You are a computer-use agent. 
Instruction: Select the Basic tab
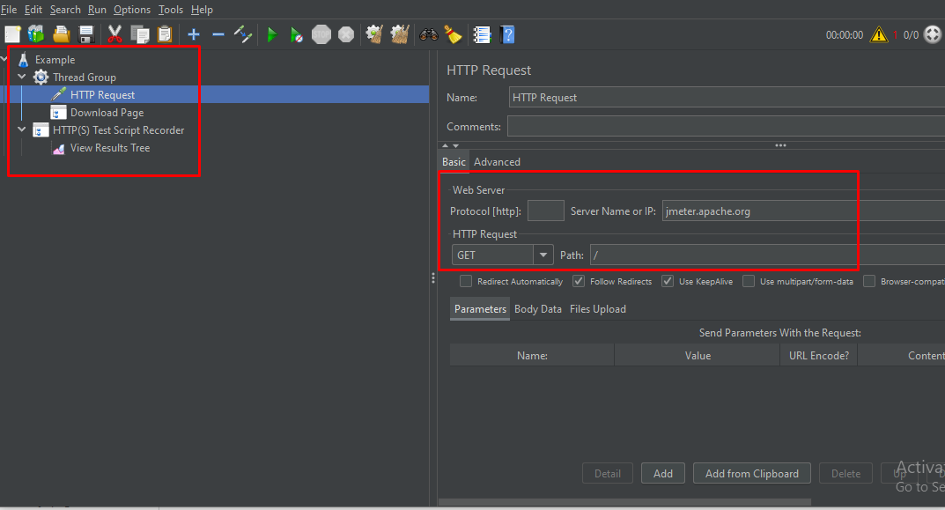(454, 161)
